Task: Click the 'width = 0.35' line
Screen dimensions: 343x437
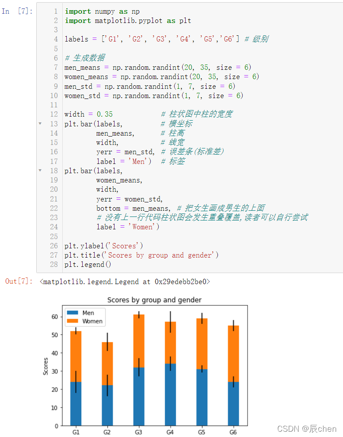Action: 88,114
